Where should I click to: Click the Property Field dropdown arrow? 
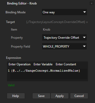[84, 46]
